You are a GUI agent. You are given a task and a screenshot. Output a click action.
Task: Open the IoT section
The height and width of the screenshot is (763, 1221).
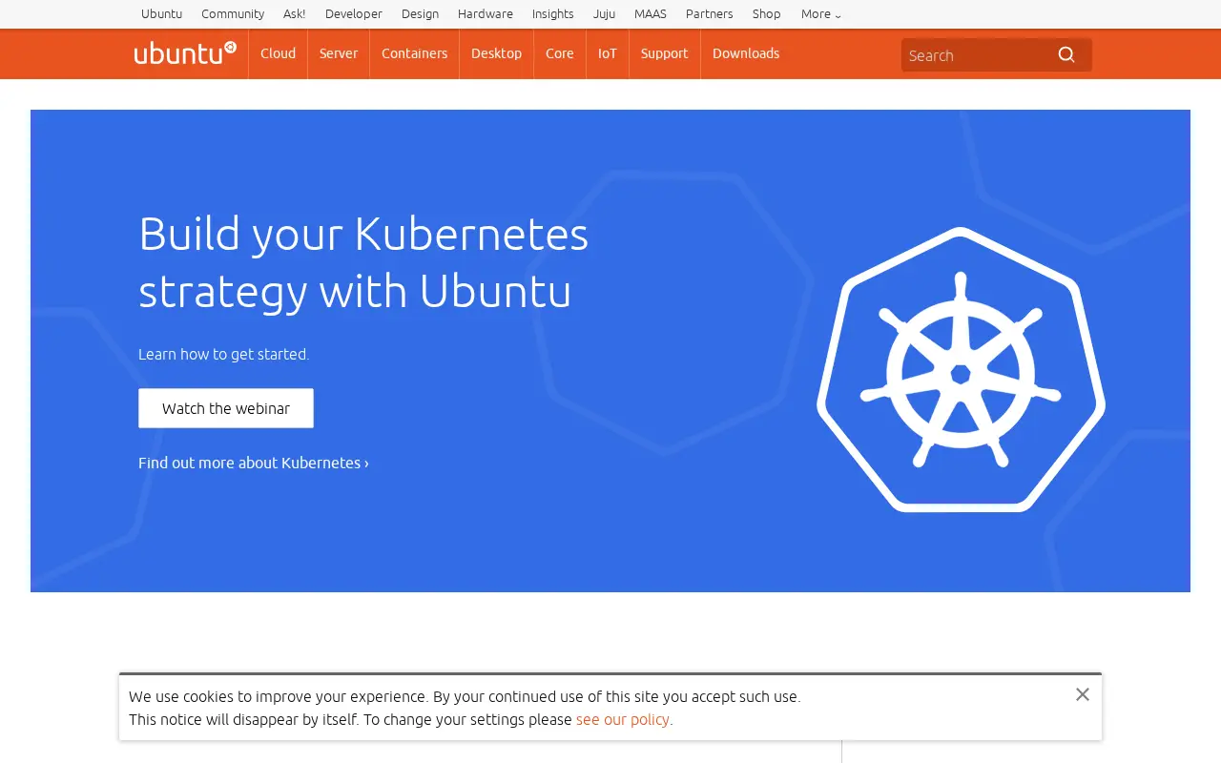click(x=608, y=53)
